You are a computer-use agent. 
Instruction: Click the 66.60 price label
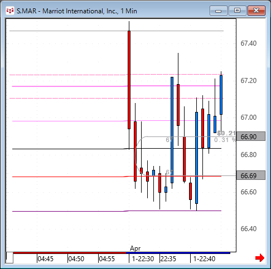(x=249, y=192)
